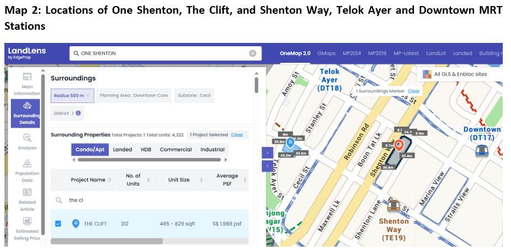Open Related Article sidebar icon
The height and width of the screenshot is (250, 511).
[x=27, y=193]
